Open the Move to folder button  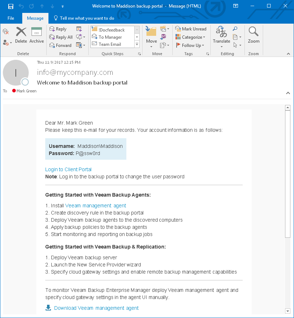[151, 37]
